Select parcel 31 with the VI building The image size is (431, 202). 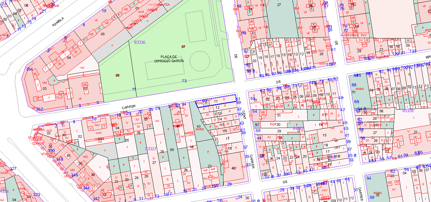click(x=279, y=115)
